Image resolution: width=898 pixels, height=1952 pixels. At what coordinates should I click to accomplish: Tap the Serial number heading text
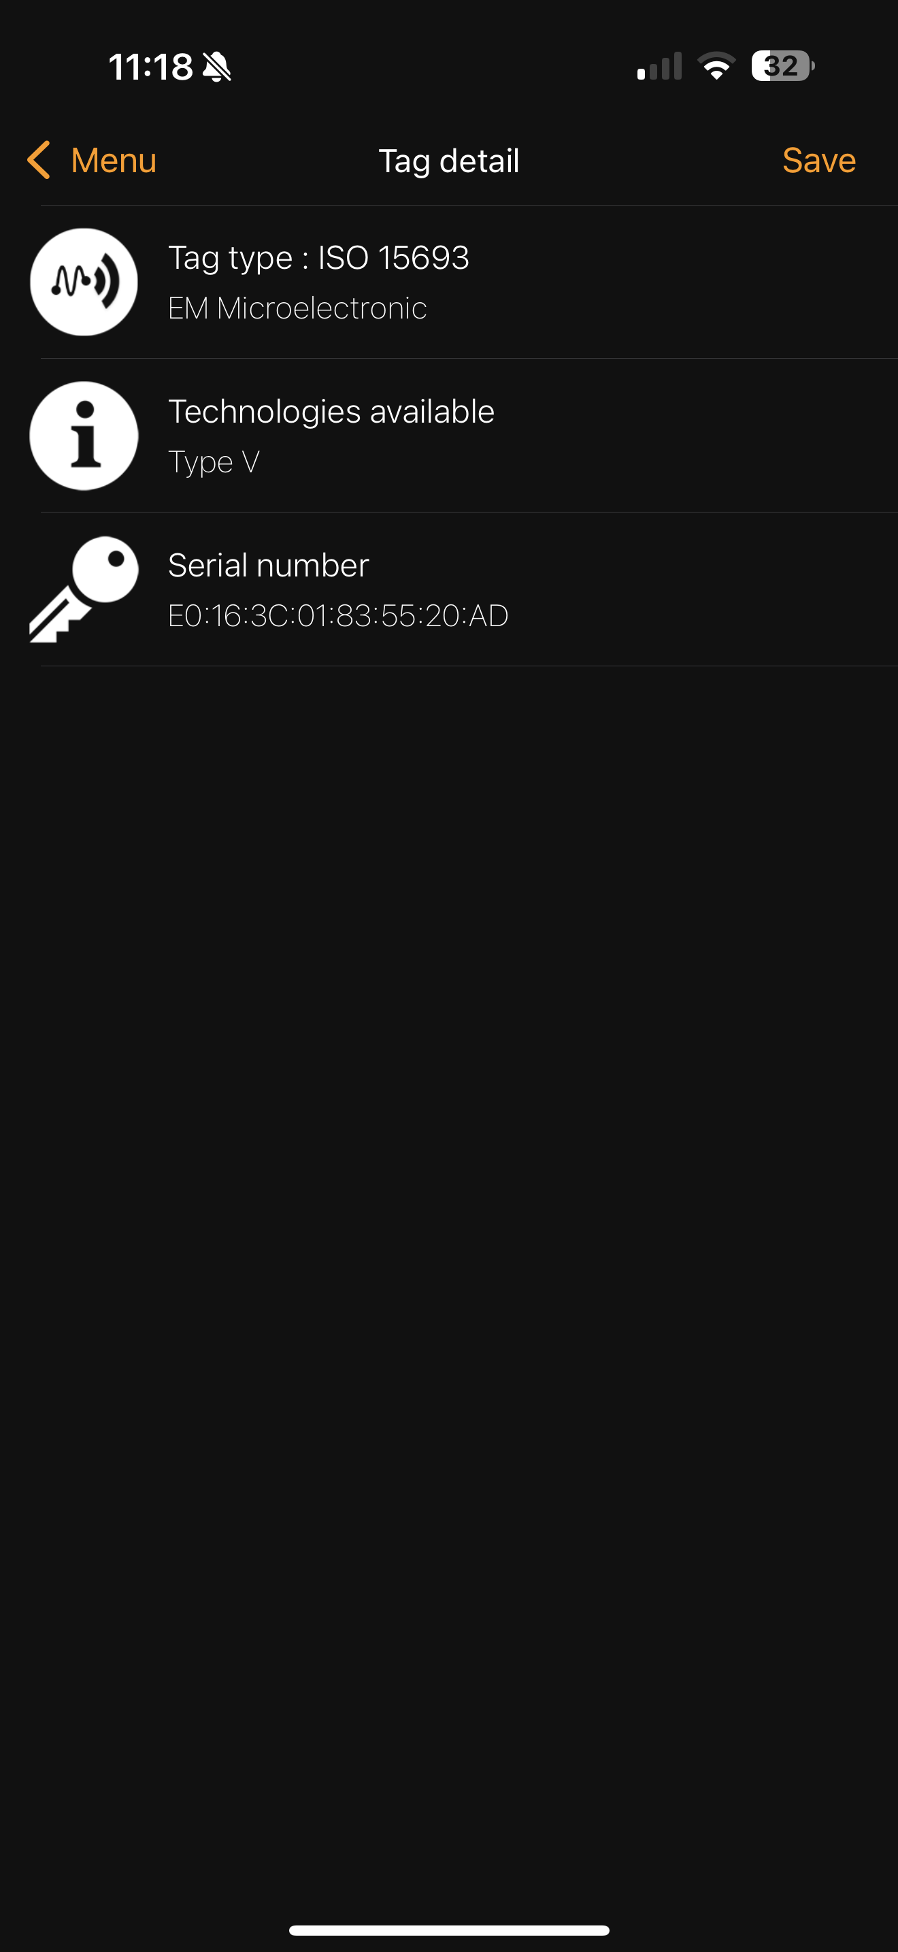pyautogui.click(x=268, y=566)
